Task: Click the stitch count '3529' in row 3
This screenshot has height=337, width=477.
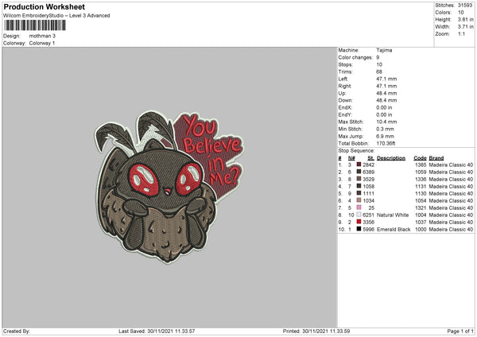Action: pyautogui.click(x=368, y=179)
